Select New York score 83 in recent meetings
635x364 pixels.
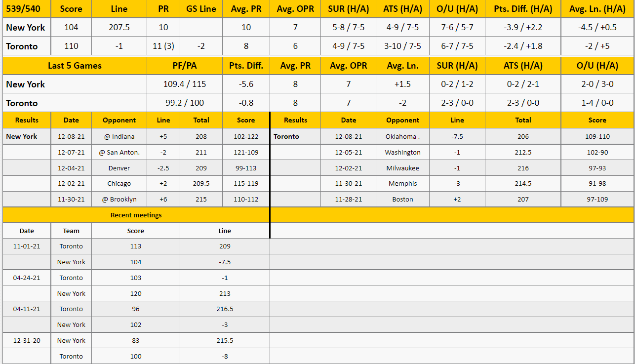click(136, 341)
